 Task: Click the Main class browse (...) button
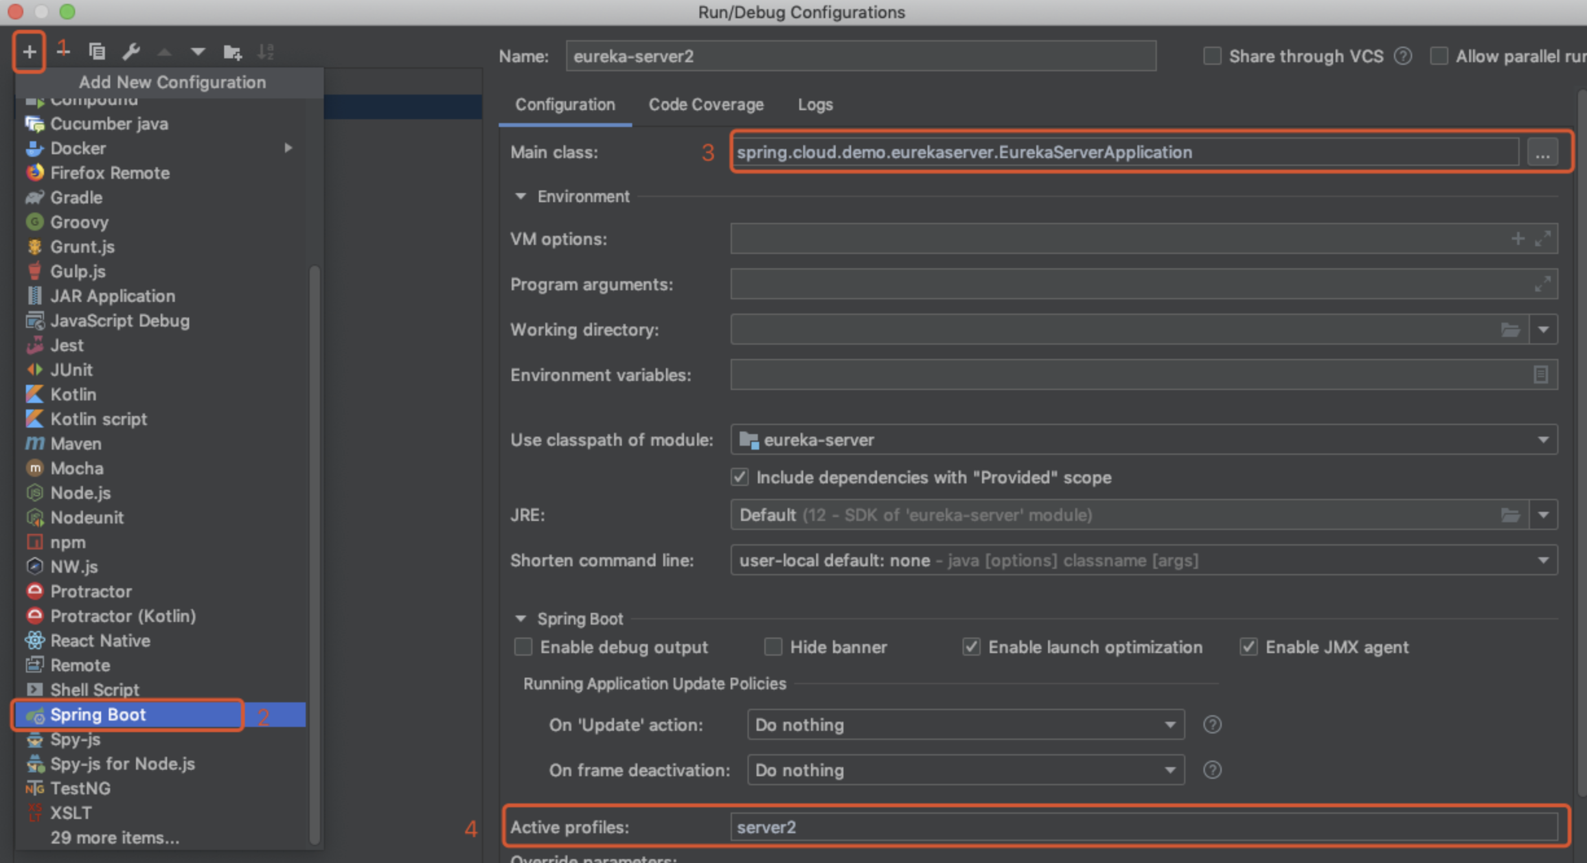click(x=1542, y=153)
